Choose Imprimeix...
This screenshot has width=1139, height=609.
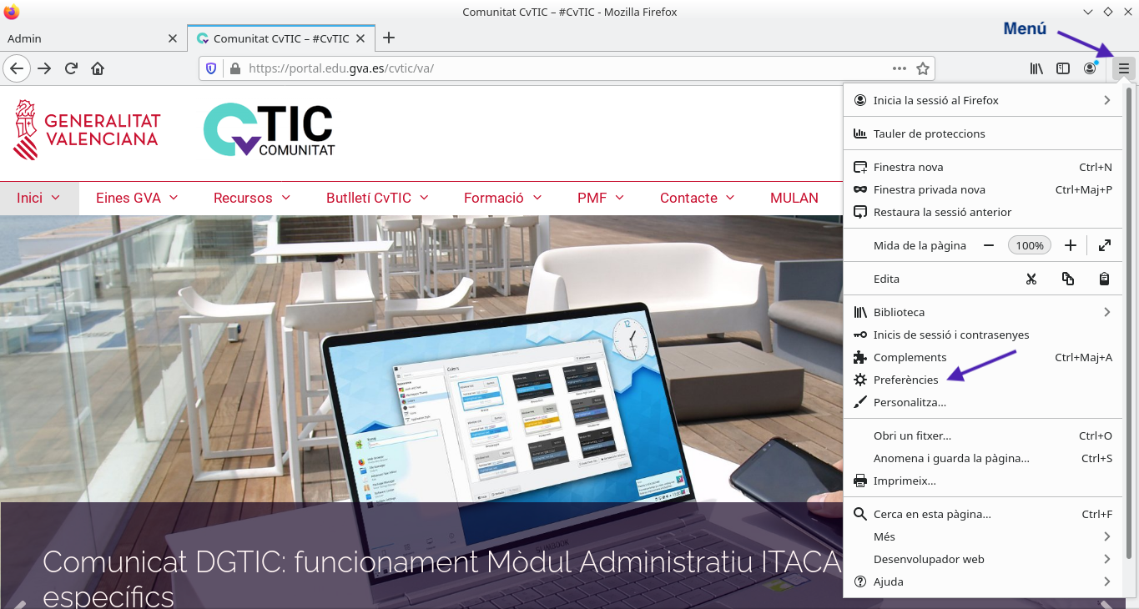983,481
